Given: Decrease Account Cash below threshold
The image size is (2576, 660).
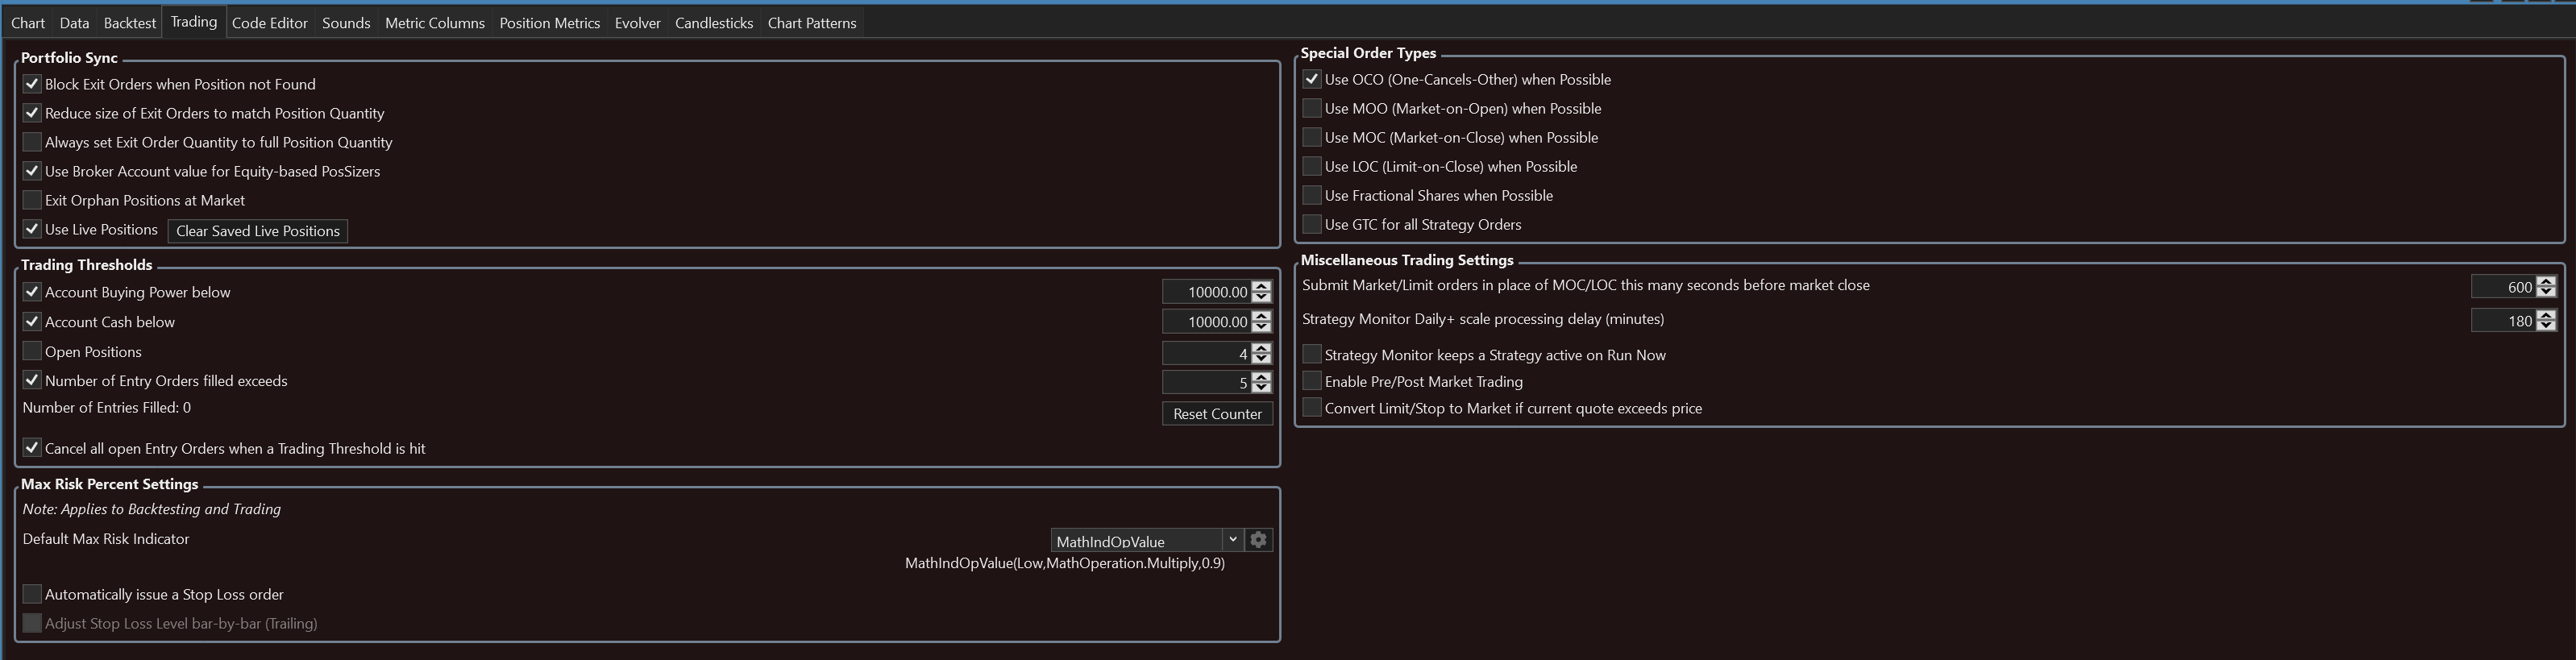Looking at the screenshot, I should point(1262,327).
